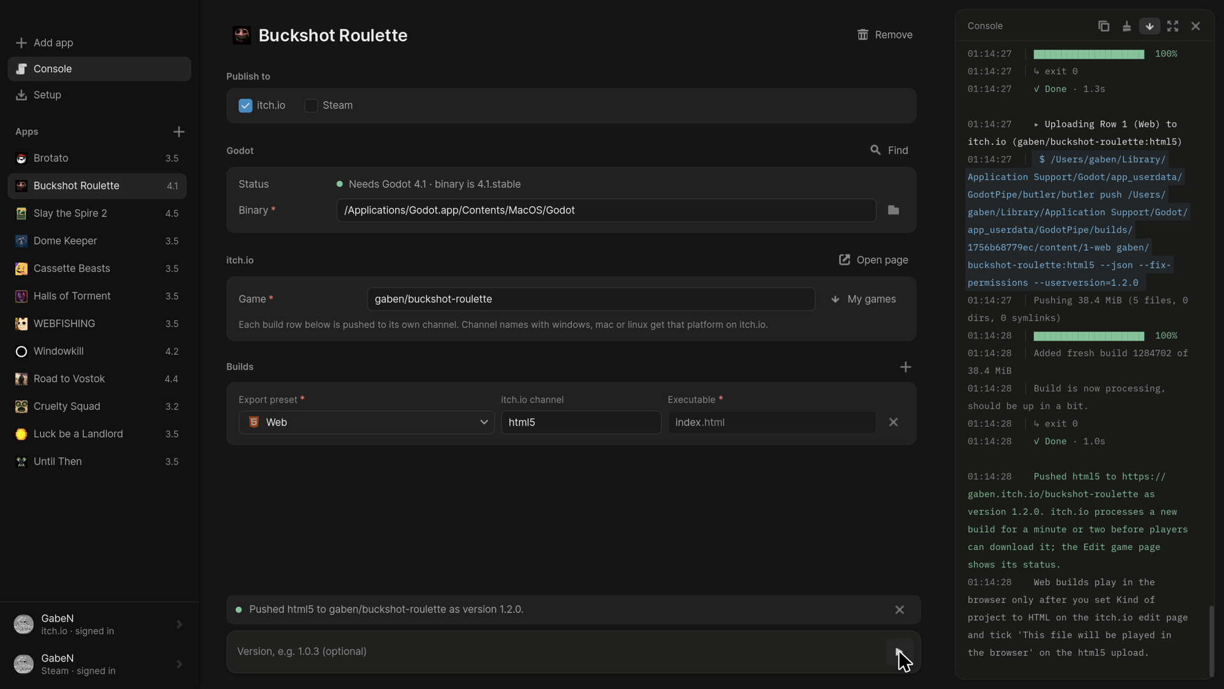Click the Console panel title text
This screenshot has width=1224, height=689.
pyautogui.click(x=985, y=26)
